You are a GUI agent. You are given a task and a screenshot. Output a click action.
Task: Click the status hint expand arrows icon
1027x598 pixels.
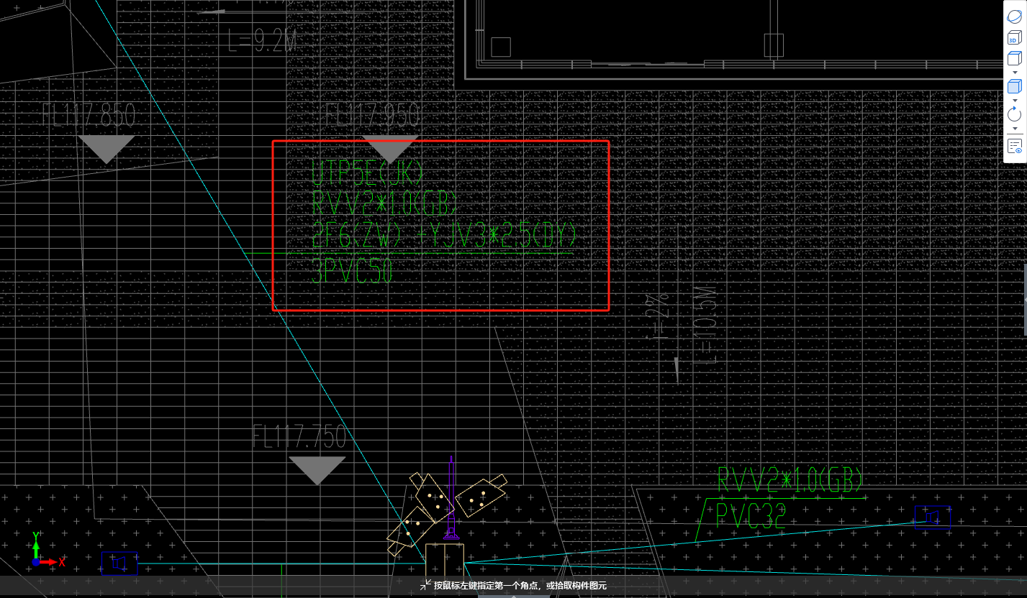click(425, 585)
